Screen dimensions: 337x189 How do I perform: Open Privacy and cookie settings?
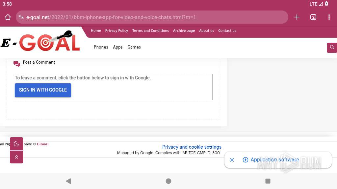192,147
